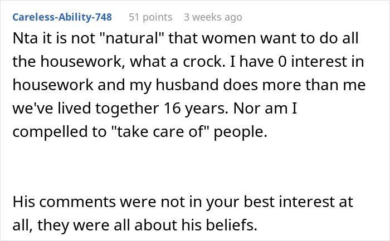Click the 51 points score
390x241 pixels.
(150, 17)
